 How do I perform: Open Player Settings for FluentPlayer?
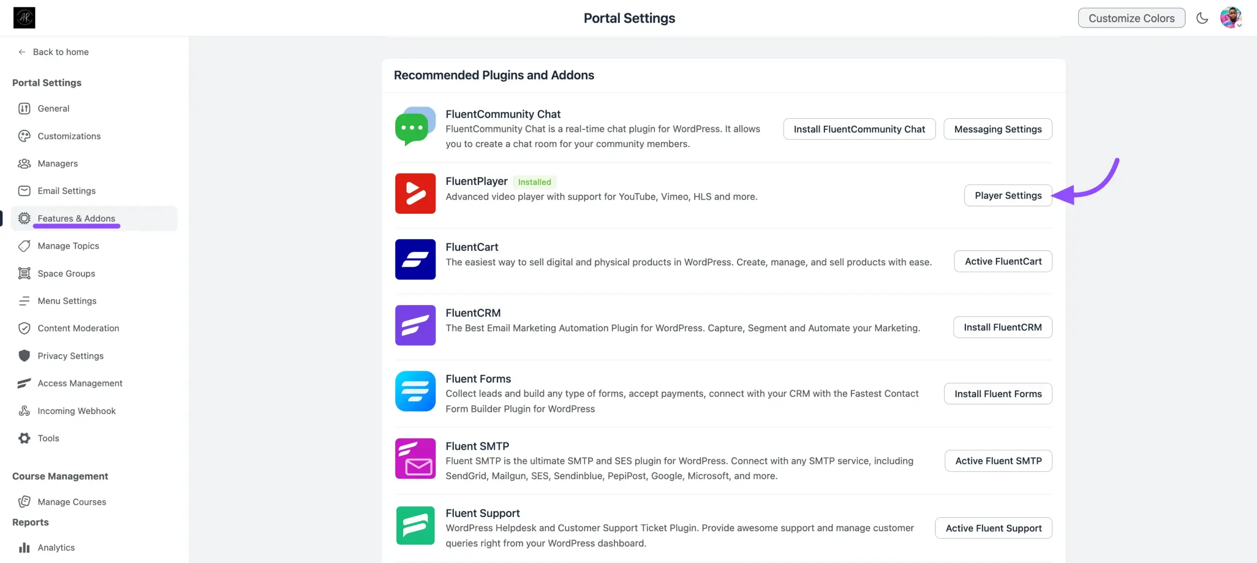coord(1008,195)
